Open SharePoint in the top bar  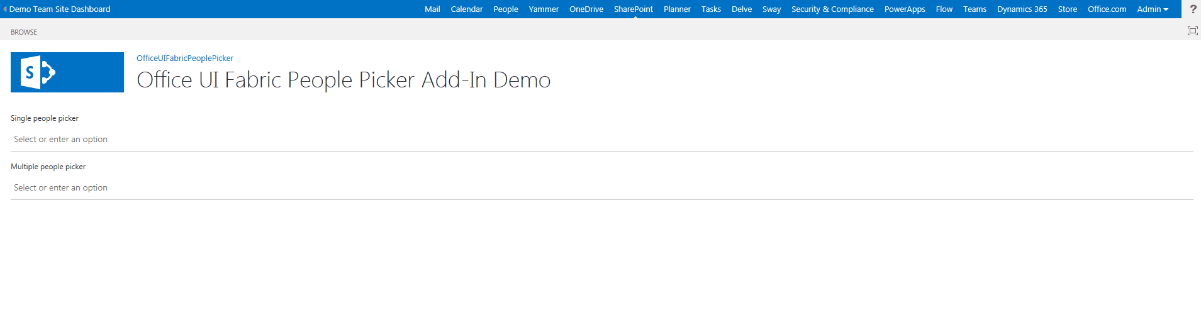[x=634, y=9]
